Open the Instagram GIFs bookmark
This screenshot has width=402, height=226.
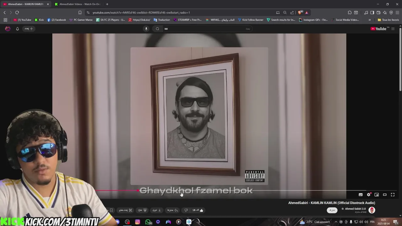coord(313,20)
